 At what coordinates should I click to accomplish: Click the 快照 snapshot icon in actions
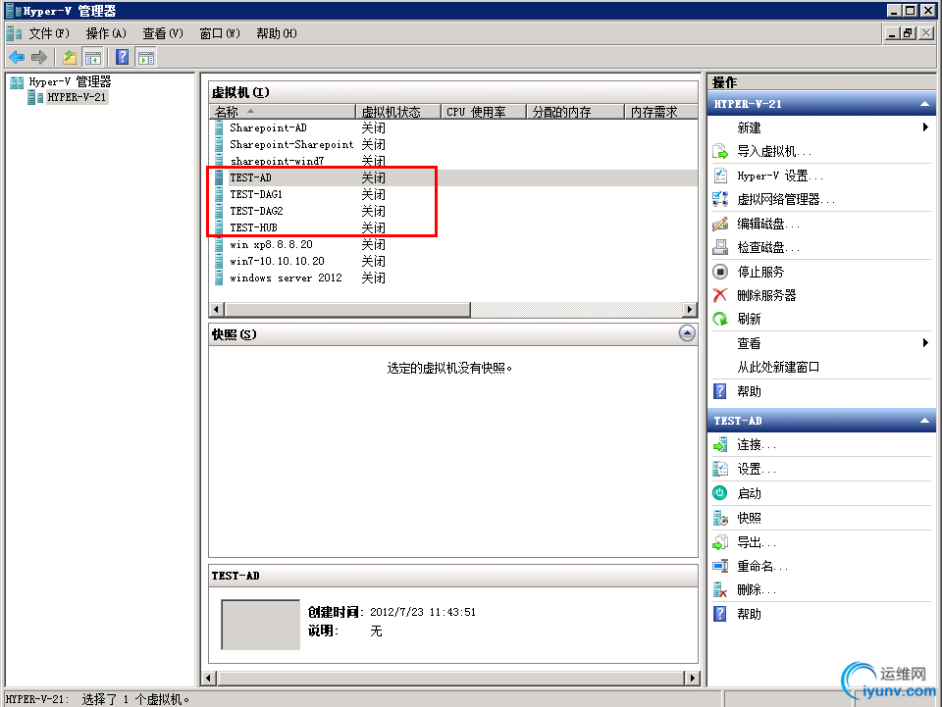(x=719, y=518)
